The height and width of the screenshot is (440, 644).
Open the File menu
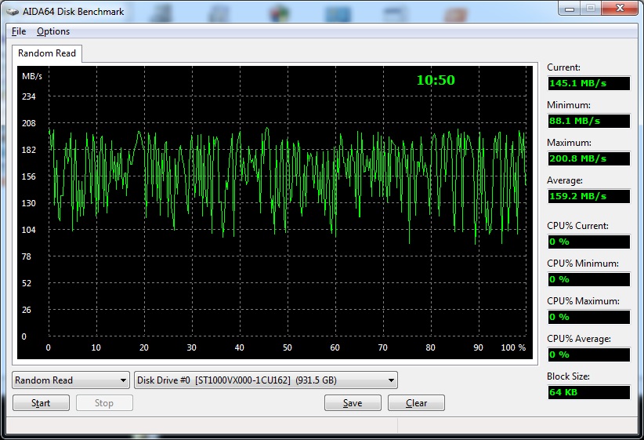(x=19, y=31)
